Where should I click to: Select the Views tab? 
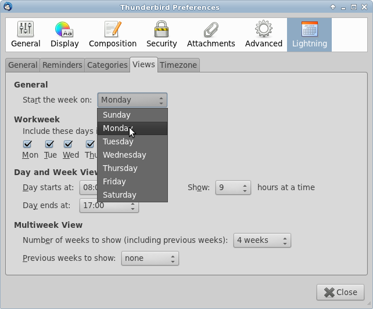point(144,64)
